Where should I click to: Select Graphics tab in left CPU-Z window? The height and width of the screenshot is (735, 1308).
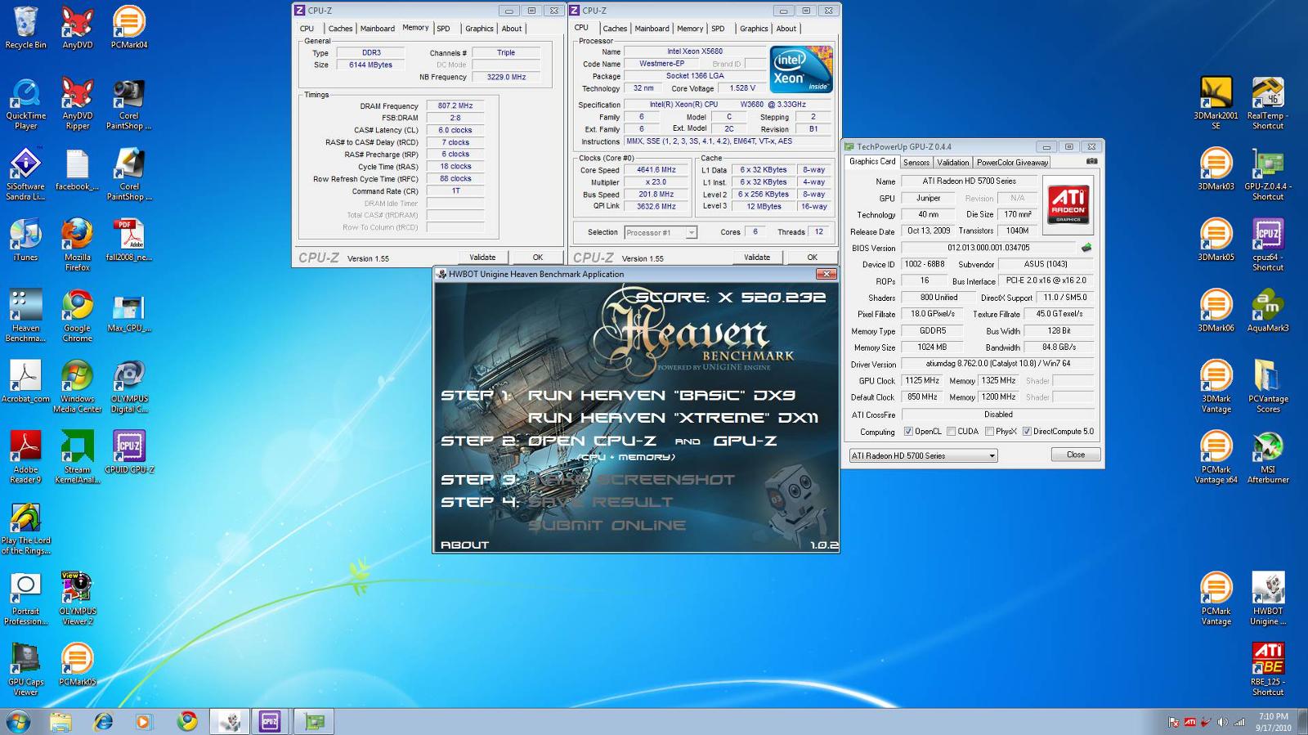tap(479, 29)
